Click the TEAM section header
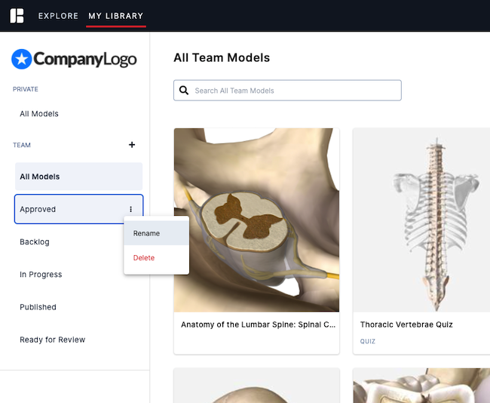The width and height of the screenshot is (490, 403). tap(22, 145)
